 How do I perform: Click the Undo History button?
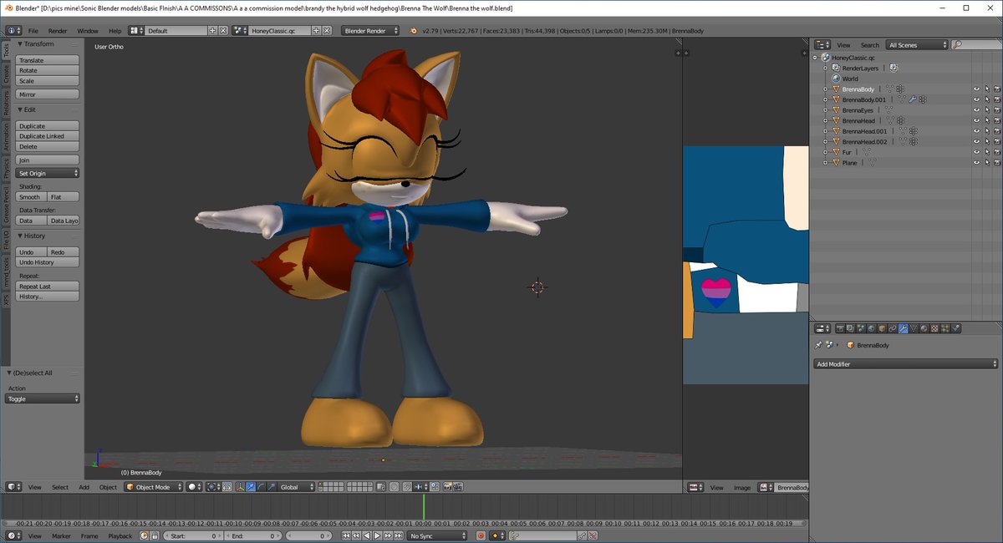point(48,262)
